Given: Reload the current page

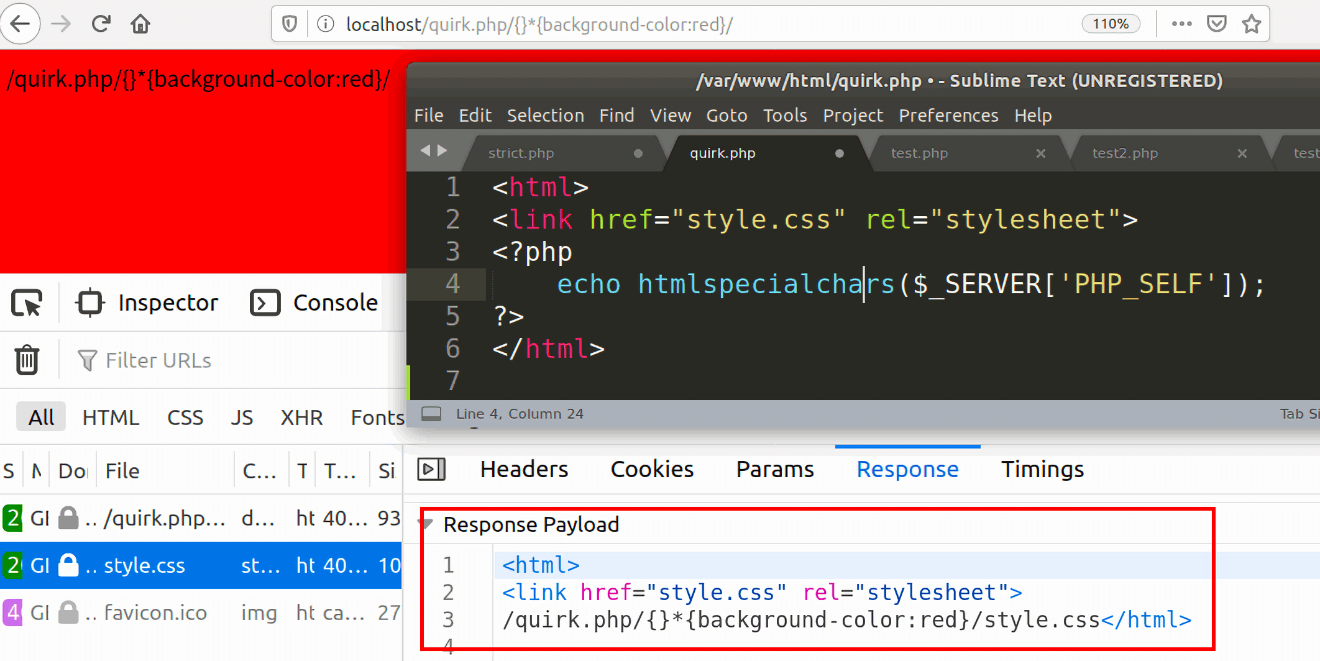Looking at the screenshot, I should (x=101, y=24).
